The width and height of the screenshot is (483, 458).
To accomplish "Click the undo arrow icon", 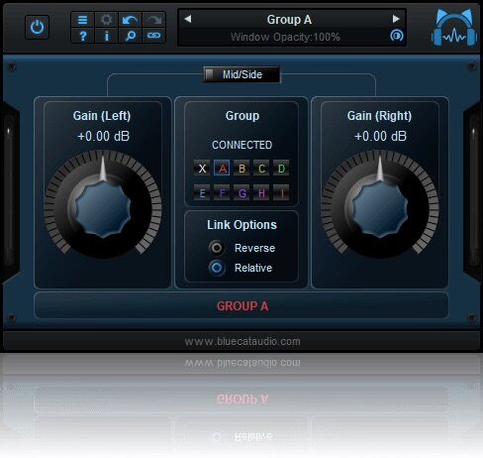I will pos(130,20).
